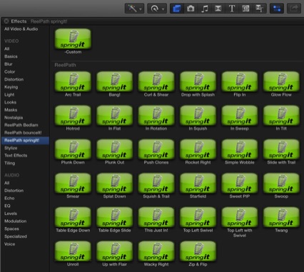Select the Text Effects category
This screenshot has width=304, height=272.
16,156
